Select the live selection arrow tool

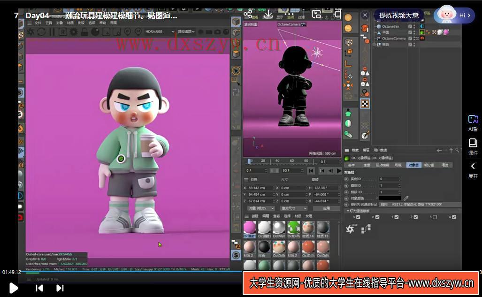coord(236,71)
